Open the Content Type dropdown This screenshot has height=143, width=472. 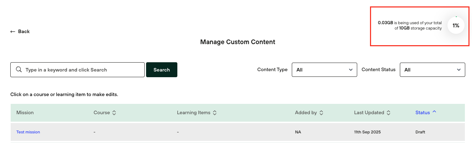coord(324,70)
